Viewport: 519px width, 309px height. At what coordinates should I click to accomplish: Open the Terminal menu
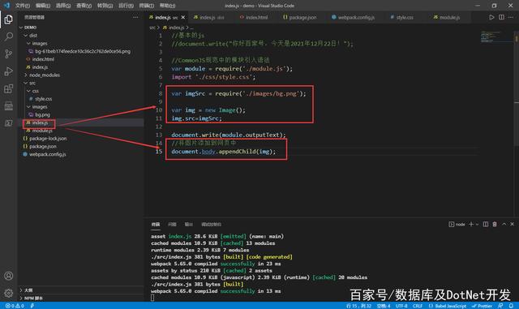coord(147,6)
